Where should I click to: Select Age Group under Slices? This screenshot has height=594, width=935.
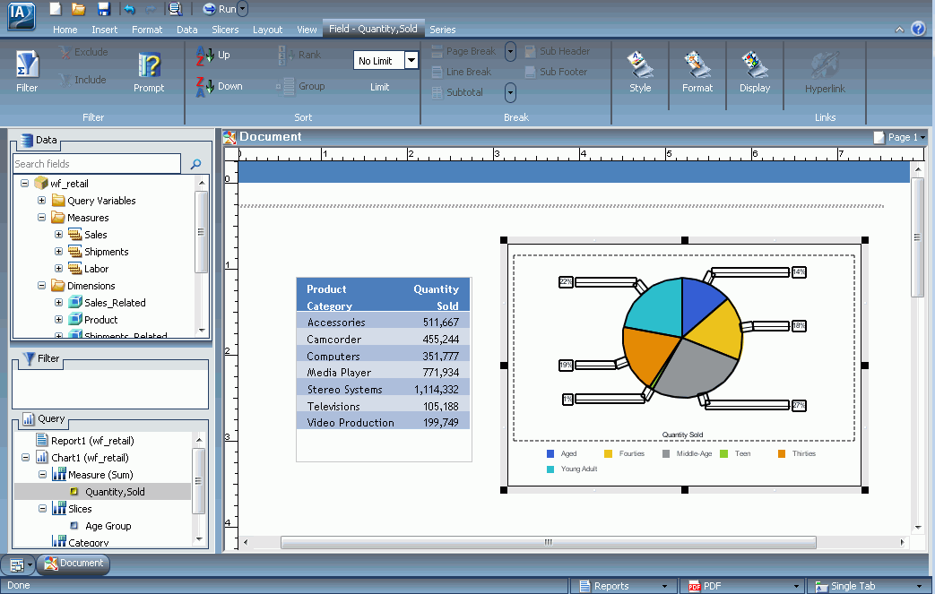[x=108, y=526]
